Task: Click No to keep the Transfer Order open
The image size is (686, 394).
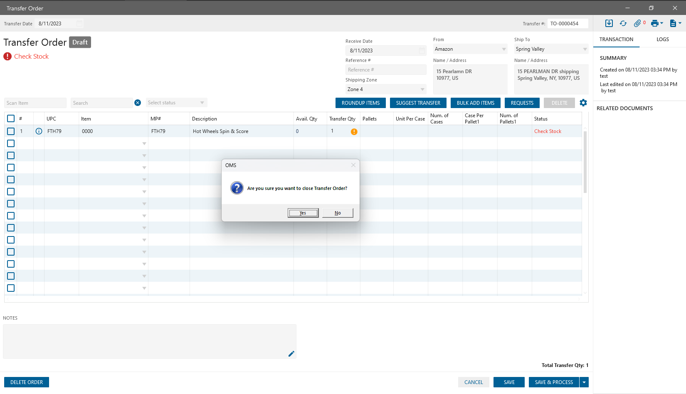Action: (x=338, y=213)
